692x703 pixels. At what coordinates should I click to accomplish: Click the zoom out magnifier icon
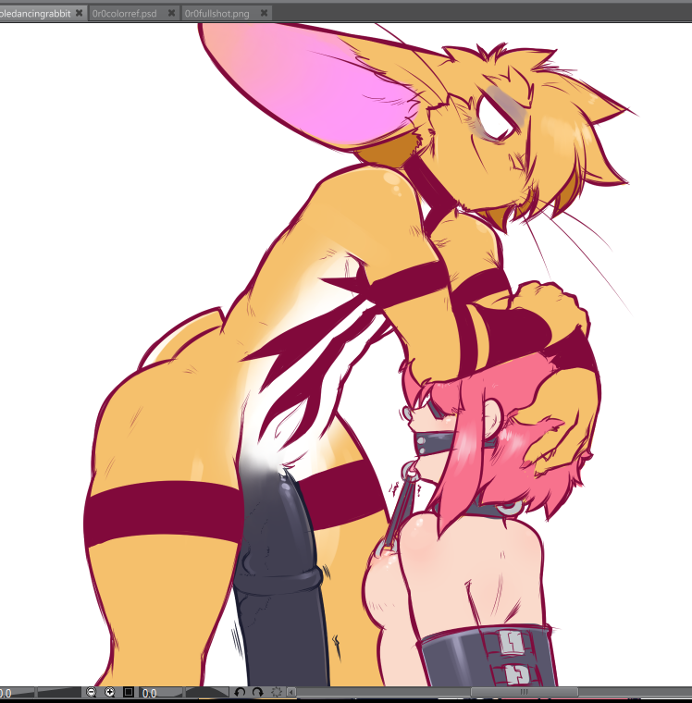pyautogui.click(x=92, y=692)
